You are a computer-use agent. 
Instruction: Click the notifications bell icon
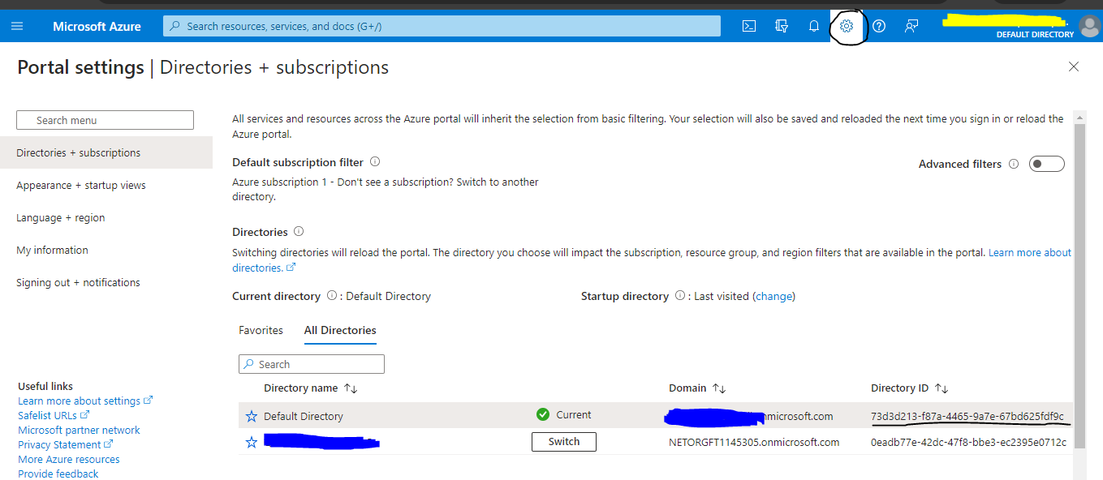click(813, 25)
